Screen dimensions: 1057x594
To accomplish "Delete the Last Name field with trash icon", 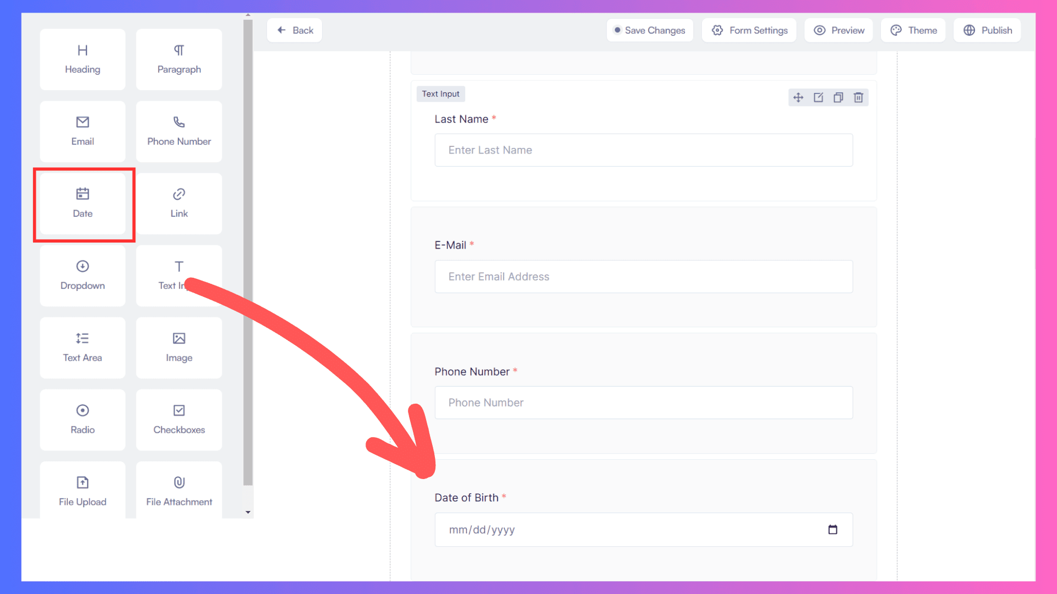I will (858, 98).
